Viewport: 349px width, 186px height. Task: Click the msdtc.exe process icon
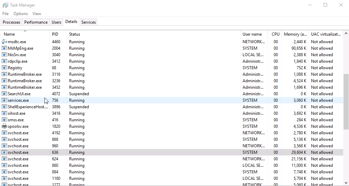click(x=4, y=42)
